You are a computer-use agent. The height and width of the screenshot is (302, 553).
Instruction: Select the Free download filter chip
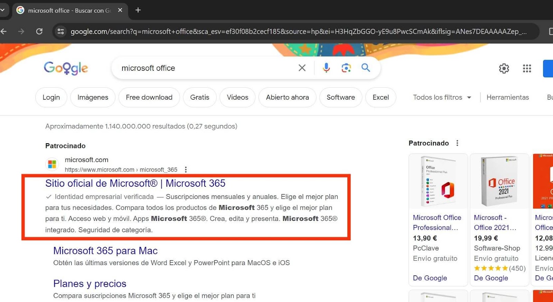click(x=149, y=97)
